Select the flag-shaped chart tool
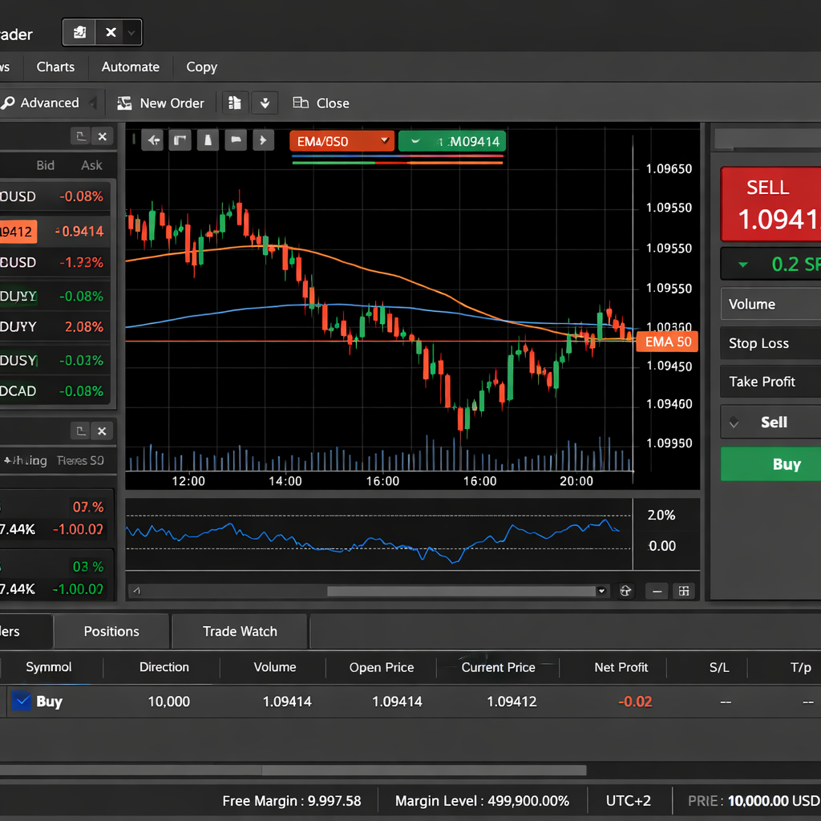This screenshot has width=821, height=821. tap(237, 140)
